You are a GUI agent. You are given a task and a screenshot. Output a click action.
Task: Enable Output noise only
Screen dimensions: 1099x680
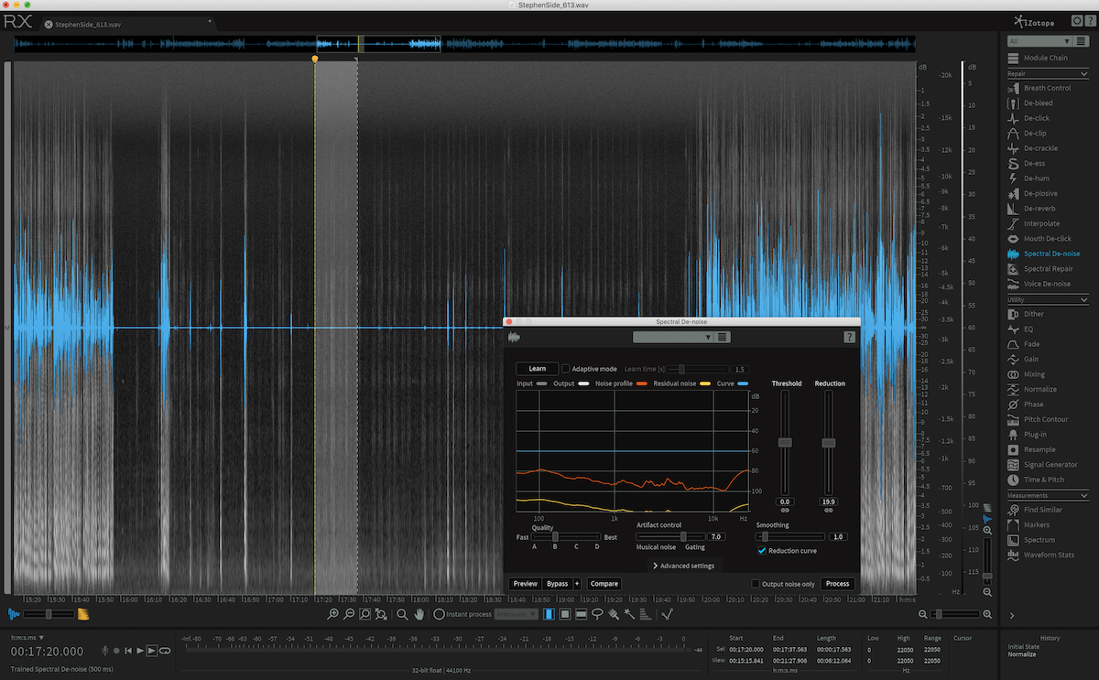coord(756,584)
